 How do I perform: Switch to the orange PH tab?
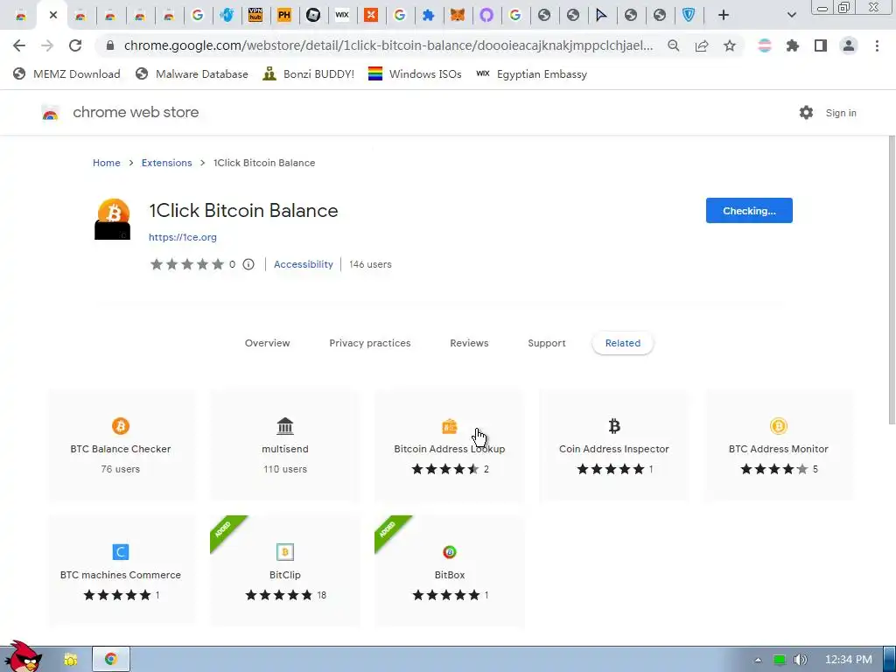click(284, 16)
